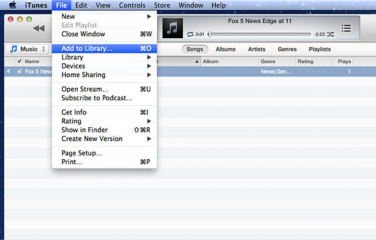376x240 pixels.
Task: Expand the Rating submenu
Action: tap(104, 121)
